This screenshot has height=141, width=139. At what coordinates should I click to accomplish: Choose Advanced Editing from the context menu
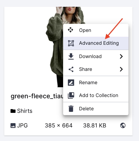point(96,43)
